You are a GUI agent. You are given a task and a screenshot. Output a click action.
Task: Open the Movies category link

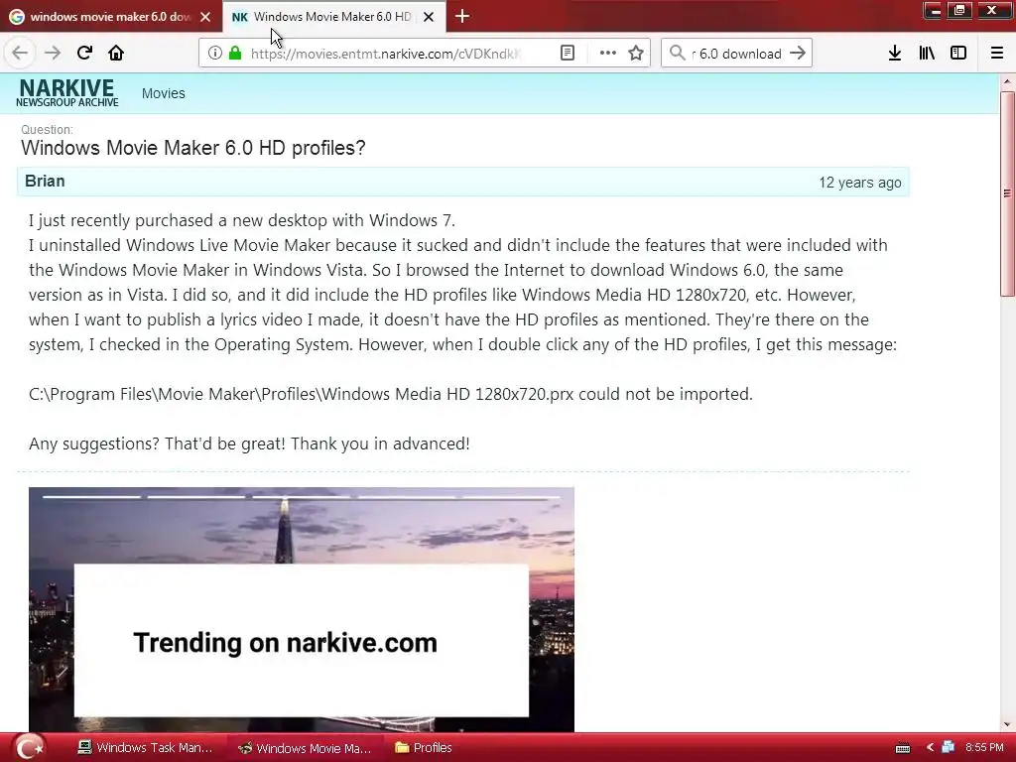(x=164, y=93)
